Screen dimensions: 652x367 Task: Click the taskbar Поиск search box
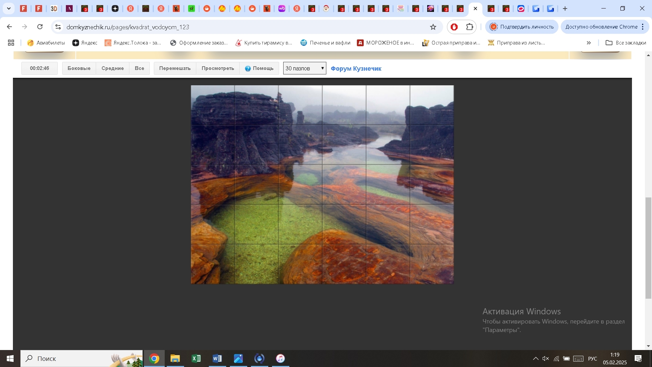point(81,359)
